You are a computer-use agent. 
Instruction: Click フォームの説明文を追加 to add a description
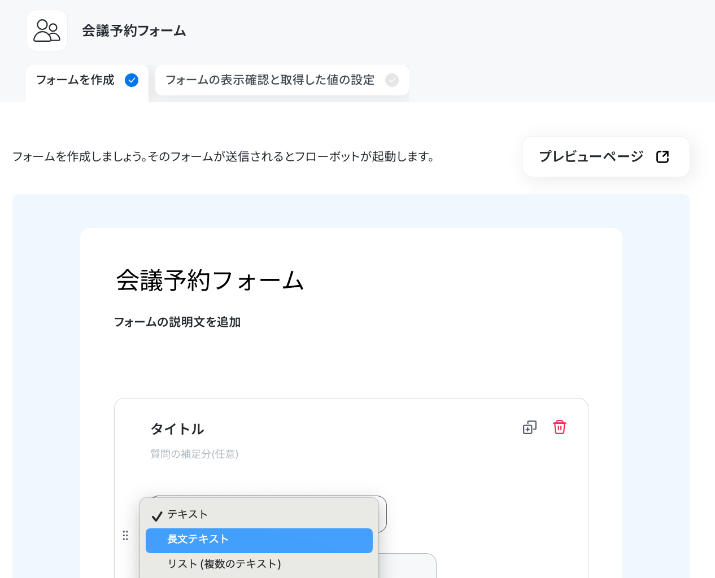(x=177, y=322)
